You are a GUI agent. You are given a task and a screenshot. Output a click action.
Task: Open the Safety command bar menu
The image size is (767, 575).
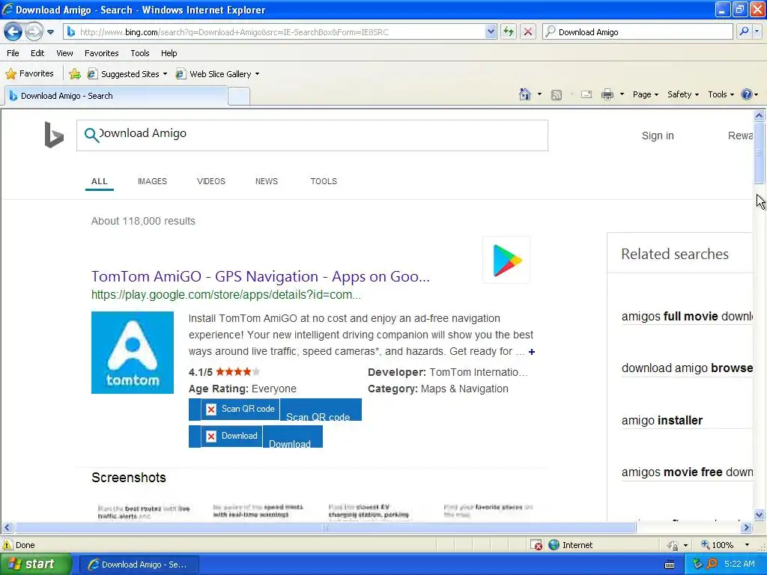[683, 94]
